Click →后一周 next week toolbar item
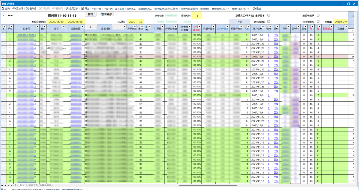This screenshot has width=359, height=190. click(108, 9)
